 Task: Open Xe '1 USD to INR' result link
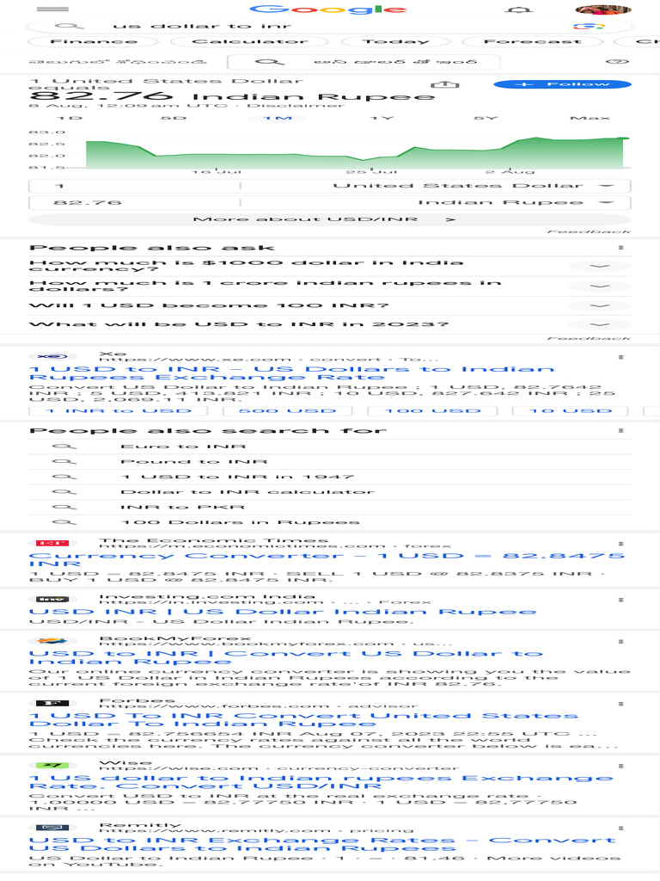[292, 373]
